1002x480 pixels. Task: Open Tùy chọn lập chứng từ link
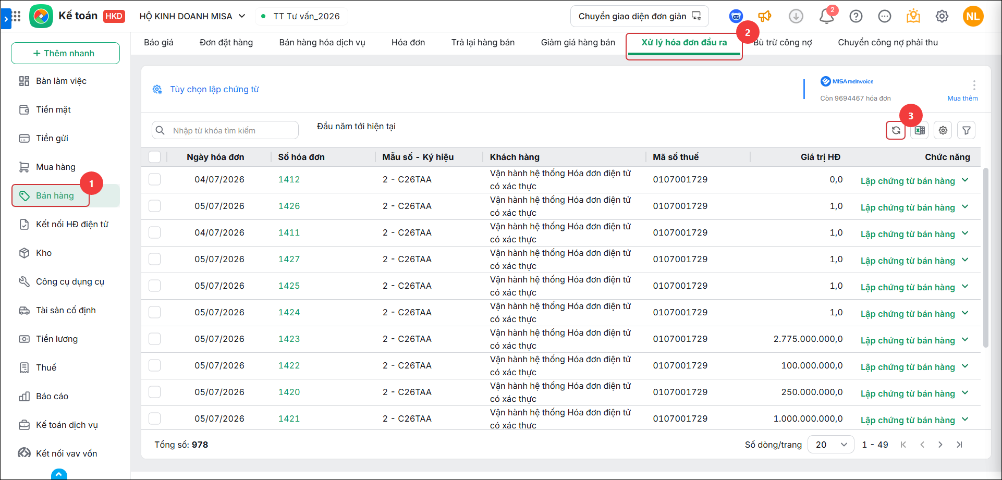point(214,90)
